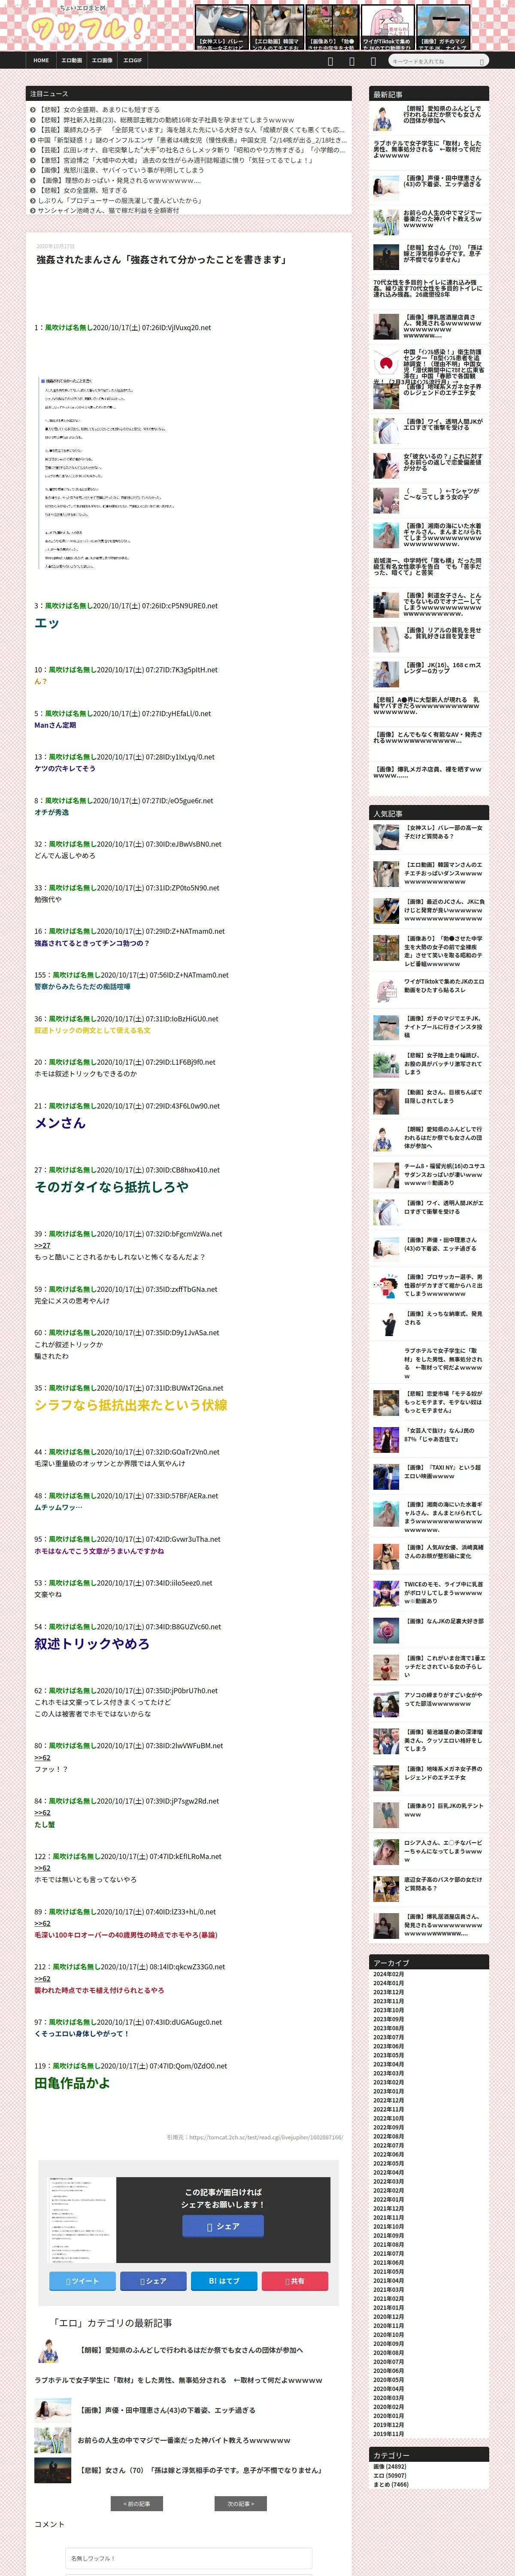Open 注目ニュース item 薬師丸ひろ子
The height and width of the screenshot is (2576, 515).
(x=191, y=130)
